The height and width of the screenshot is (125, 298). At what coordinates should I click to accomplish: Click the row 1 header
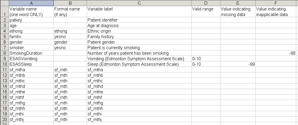click(4, 12)
